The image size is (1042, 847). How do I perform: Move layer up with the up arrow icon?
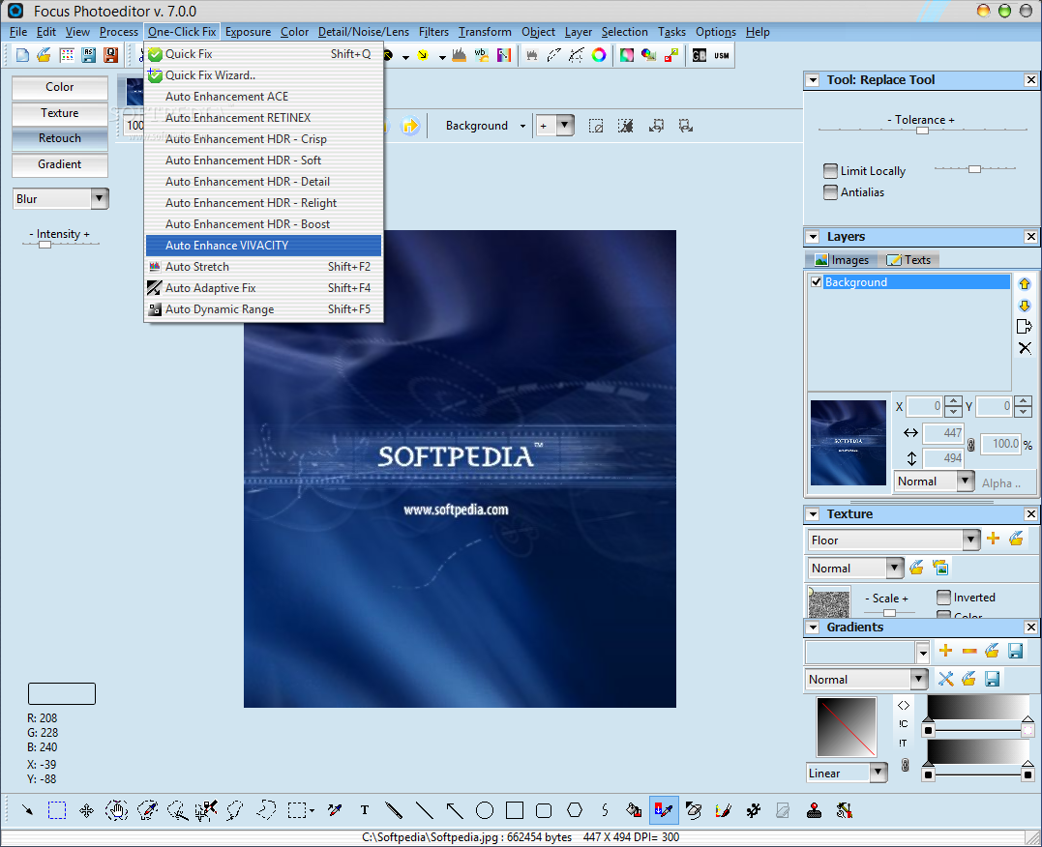click(x=1024, y=283)
